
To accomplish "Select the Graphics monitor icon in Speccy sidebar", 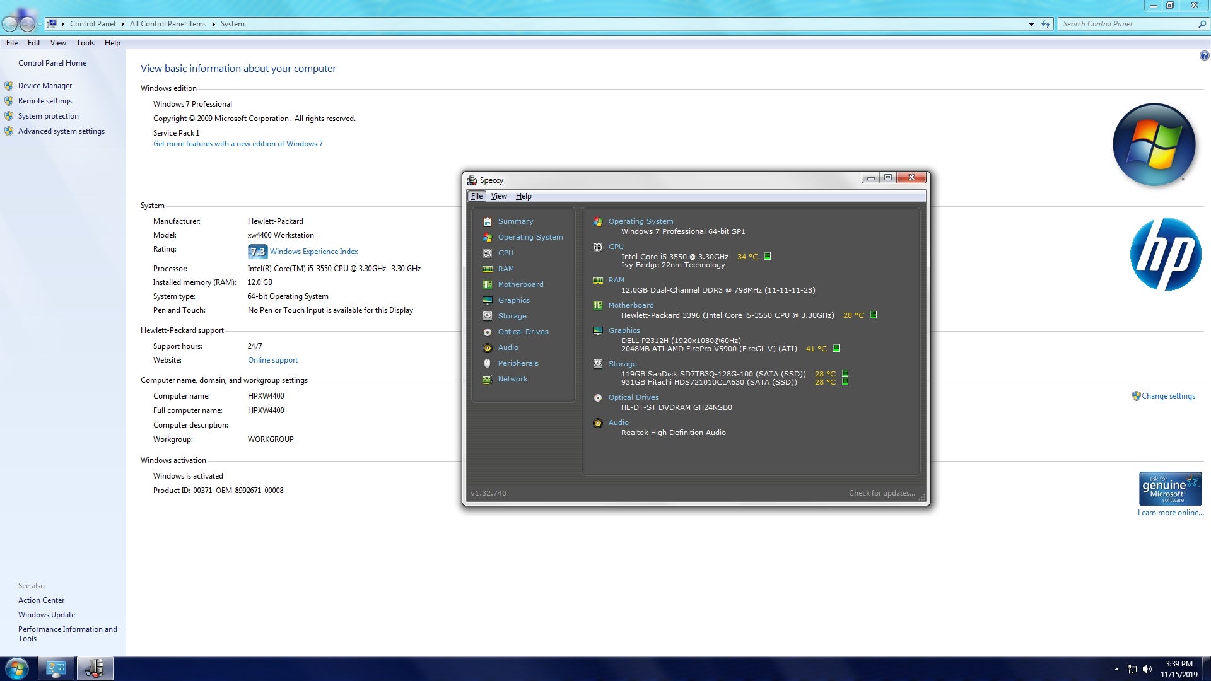I will tap(488, 300).
